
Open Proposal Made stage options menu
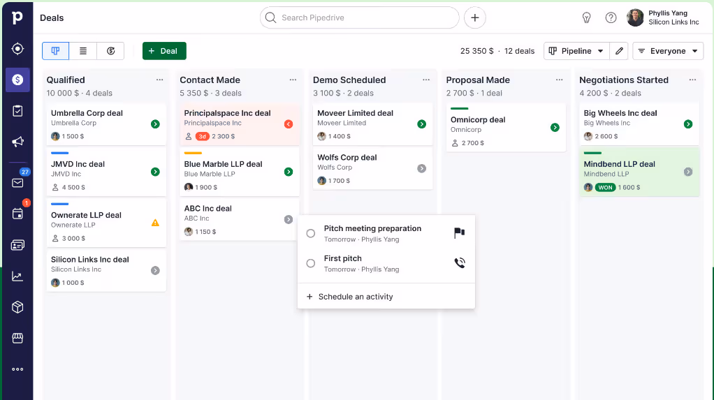pos(559,80)
